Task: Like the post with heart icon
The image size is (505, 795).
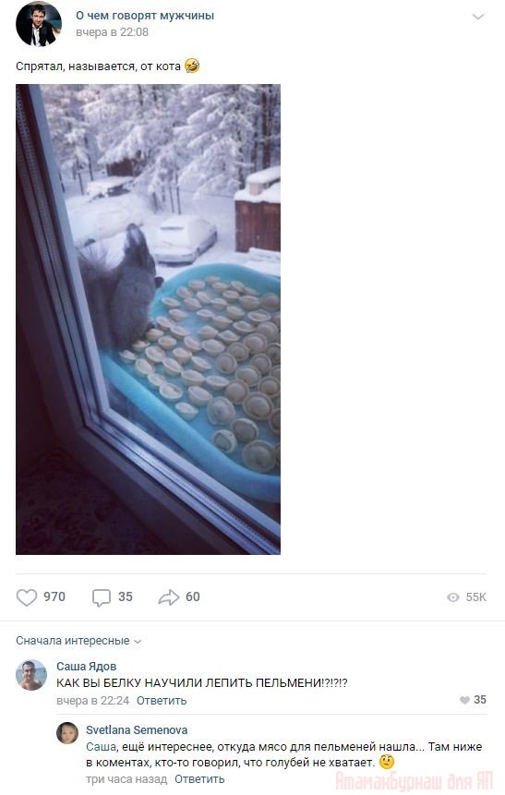Action: coord(27,597)
